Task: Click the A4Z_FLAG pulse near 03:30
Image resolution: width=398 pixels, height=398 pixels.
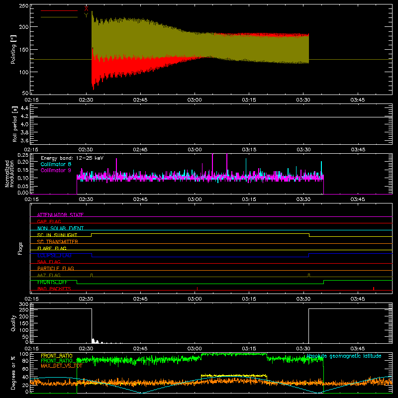Action: tap(309, 276)
